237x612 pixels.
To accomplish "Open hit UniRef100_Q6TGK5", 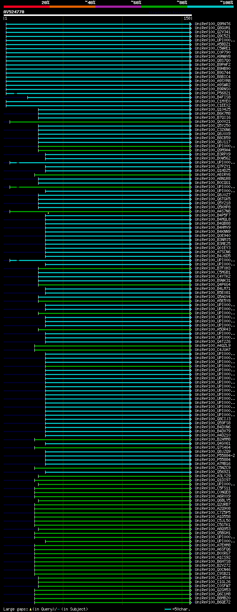I will pyautogui.click(x=213, y=199).
